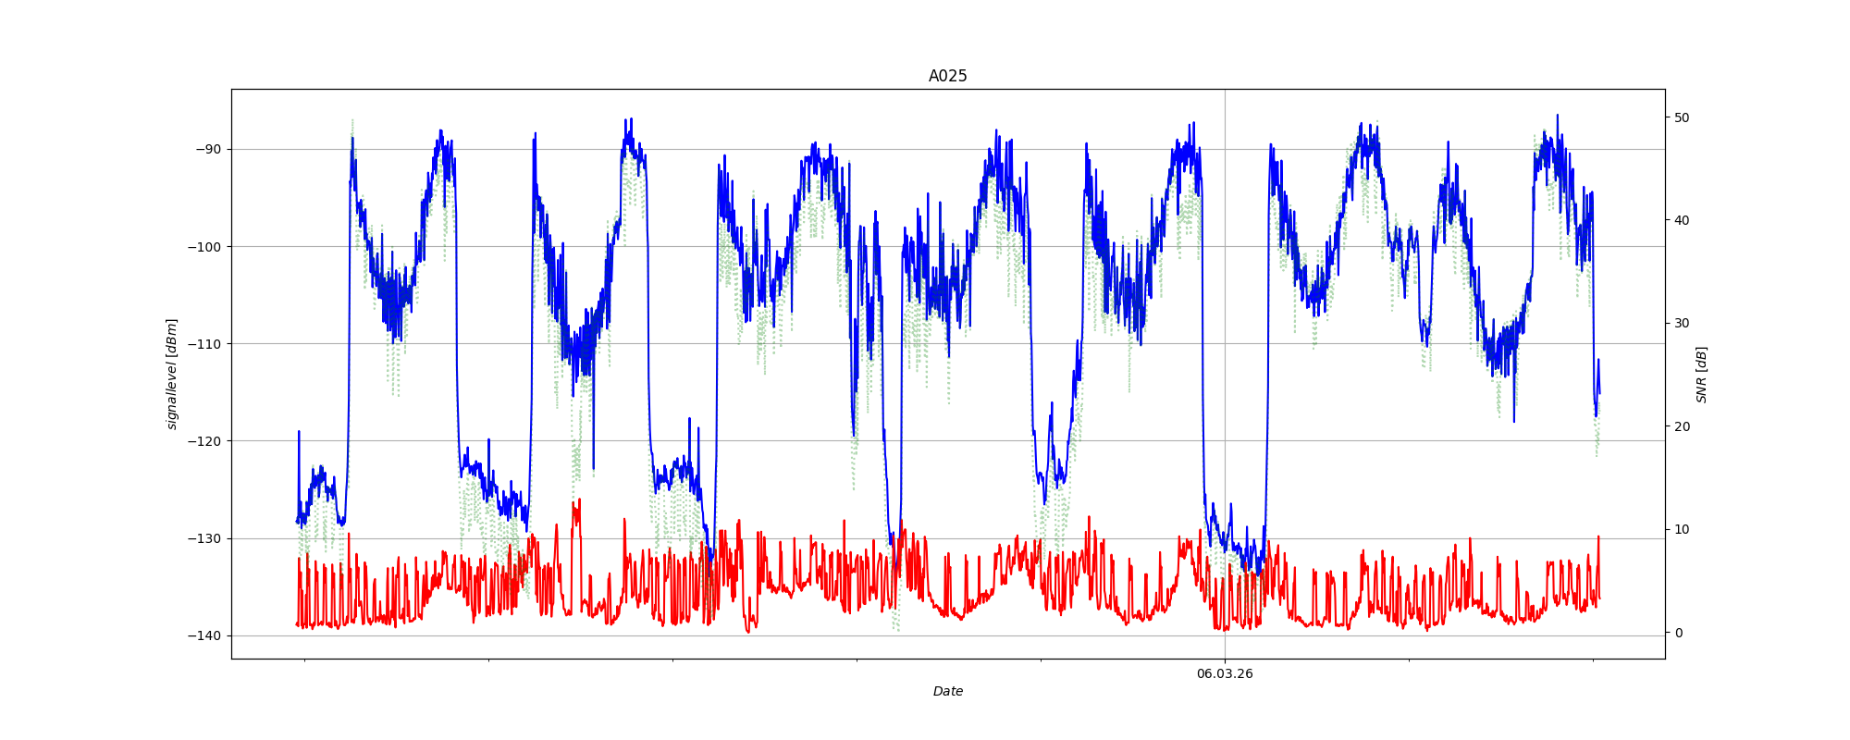Click the 30 tick on SNR axis

point(1682,323)
